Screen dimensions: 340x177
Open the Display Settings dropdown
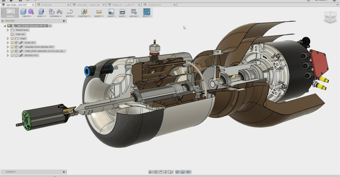tap(177, 172)
